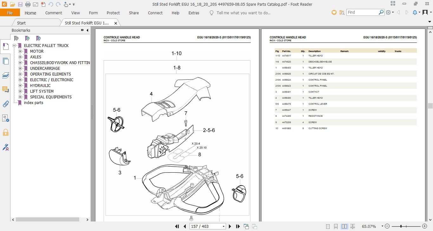Image resolution: width=433 pixels, height=231 pixels.
Task: Expand the OPERATING ELEMENTS bookmark node
Action: tap(20, 74)
